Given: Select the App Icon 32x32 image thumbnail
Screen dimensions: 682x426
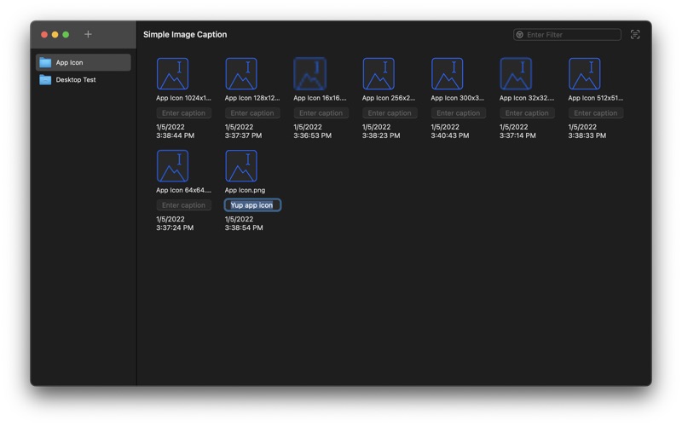Looking at the screenshot, I should tap(516, 74).
